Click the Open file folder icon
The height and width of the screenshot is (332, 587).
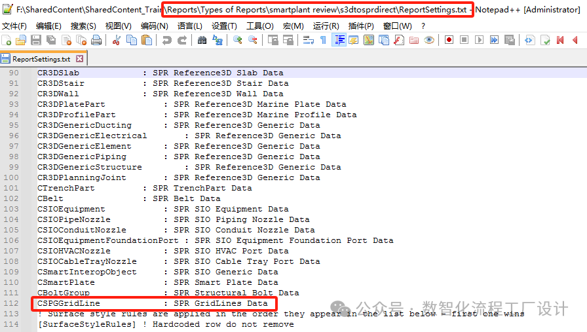tap(21, 40)
